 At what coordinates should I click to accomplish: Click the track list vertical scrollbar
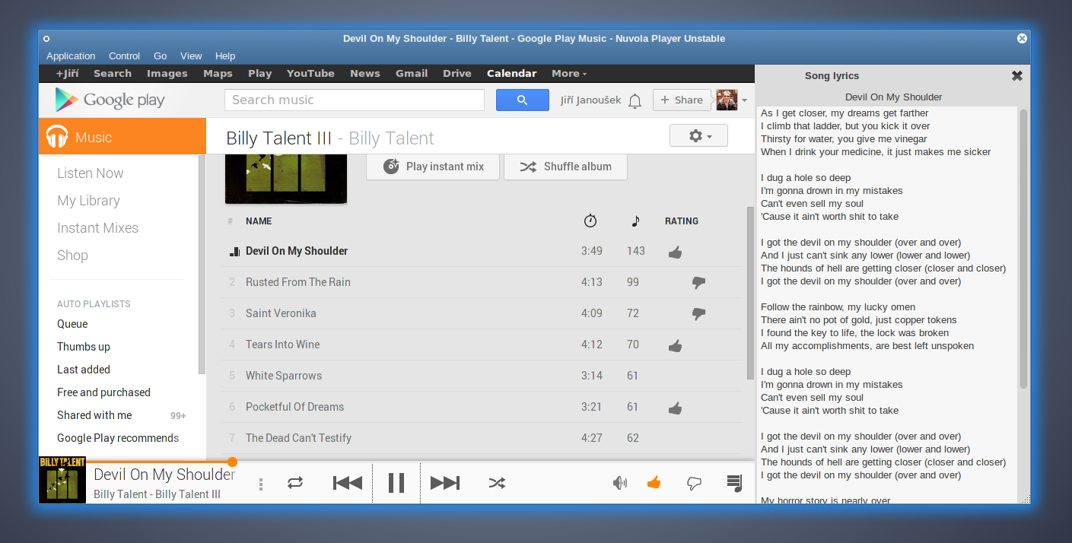tap(750, 293)
